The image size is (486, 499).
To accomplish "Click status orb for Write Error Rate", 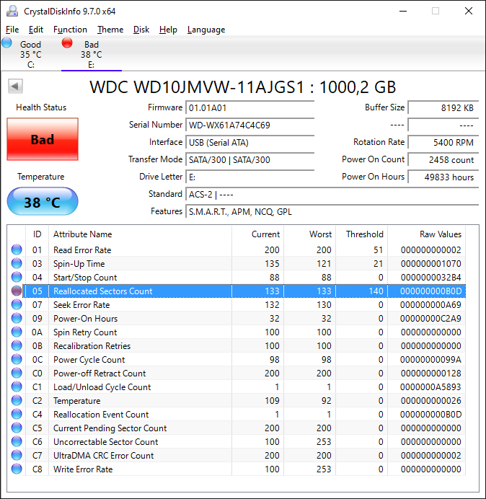I will point(17,469).
